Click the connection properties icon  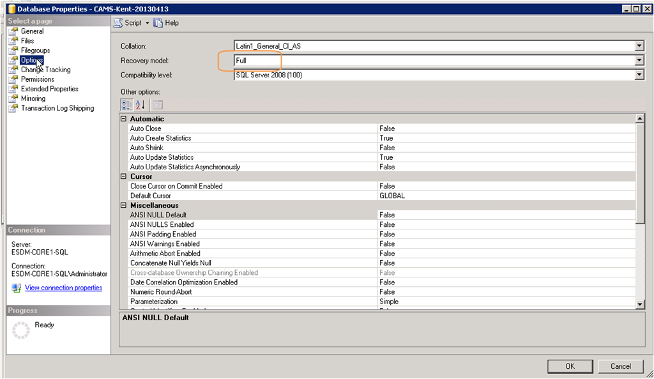[17, 288]
